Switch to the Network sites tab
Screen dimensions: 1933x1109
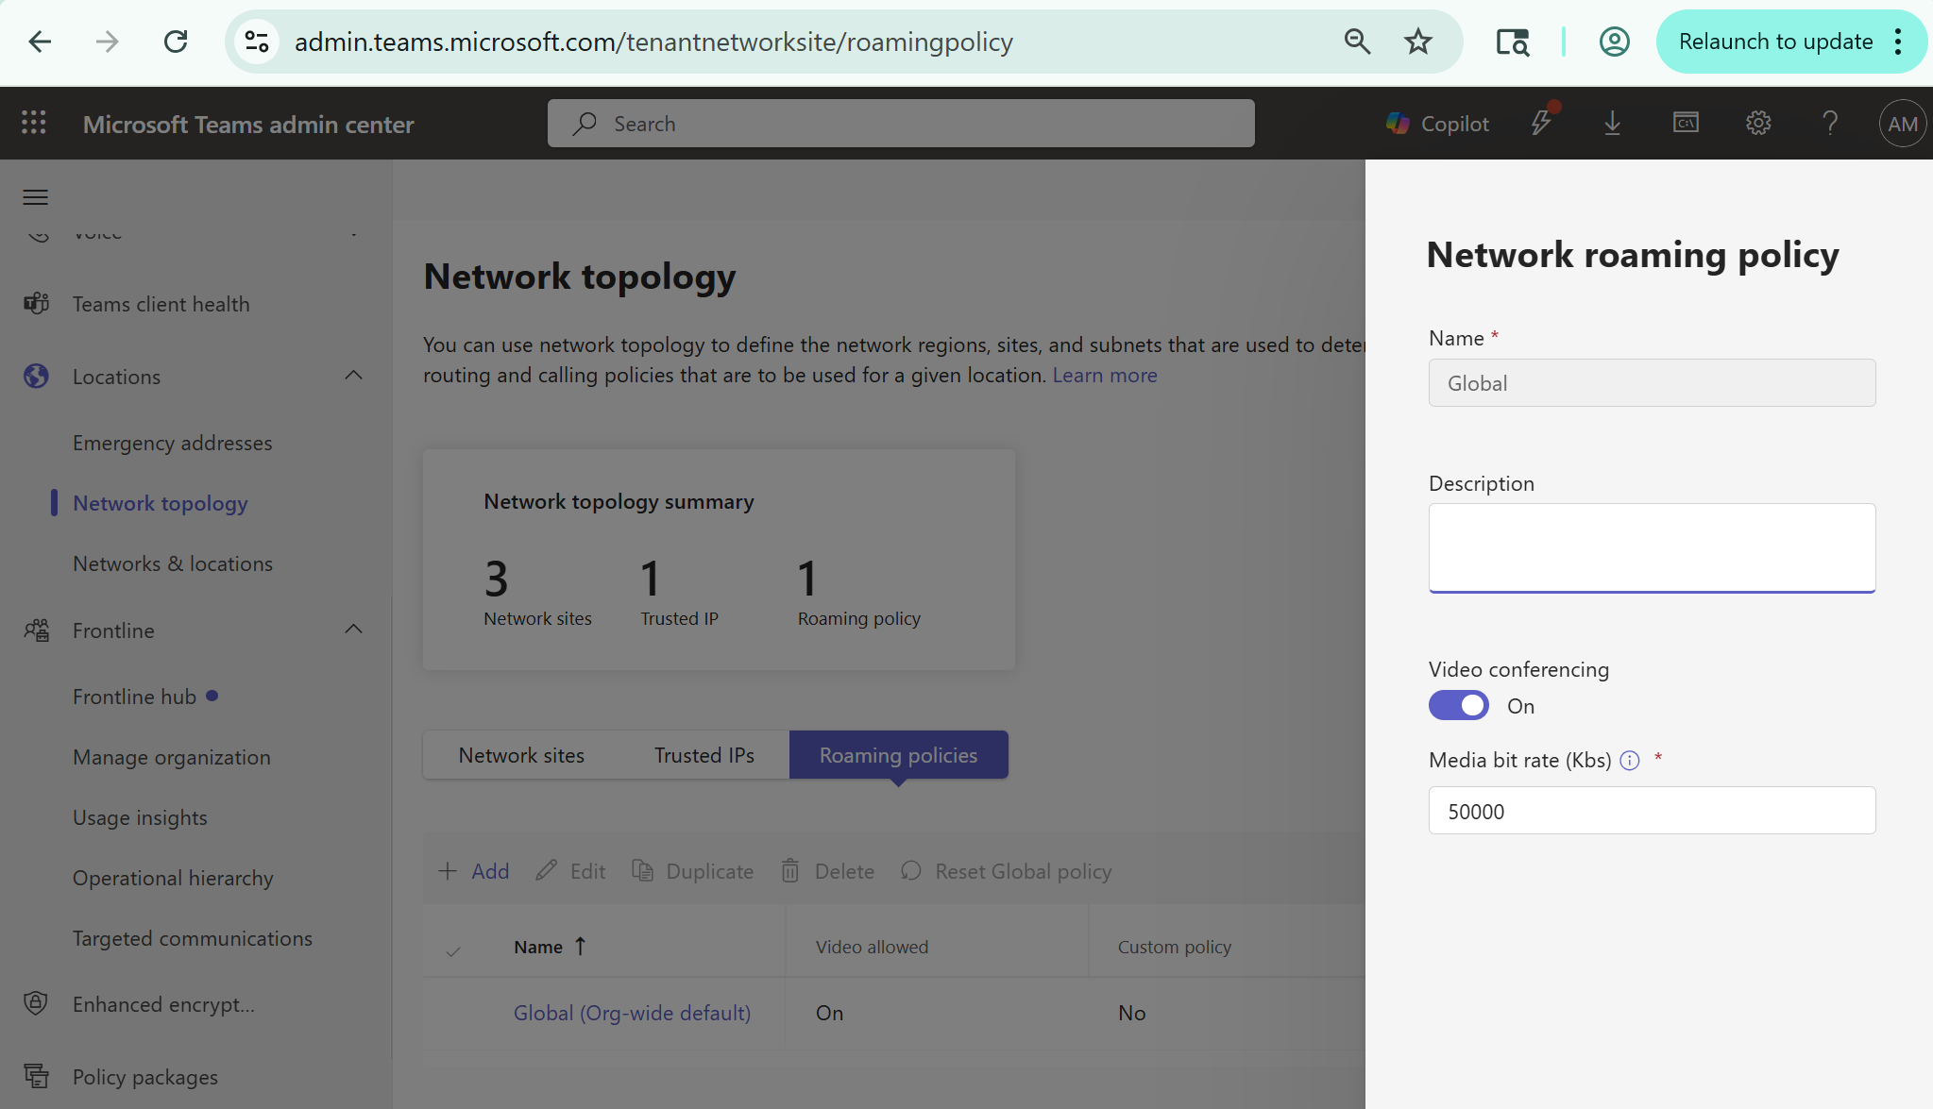(x=520, y=755)
